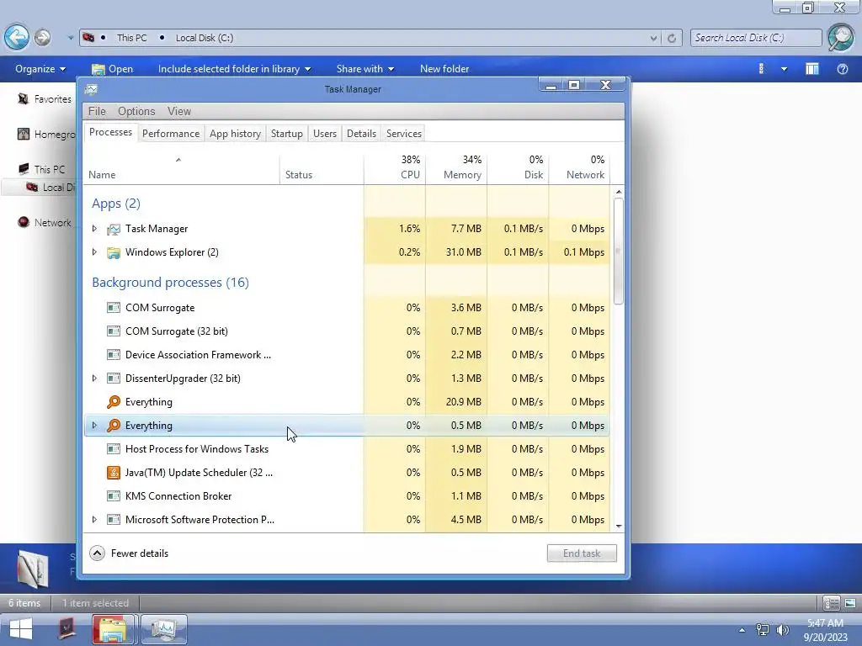Expand the Microsoft Software Protection row
Viewport: 862px width, 646px height.
click(94, 520)
